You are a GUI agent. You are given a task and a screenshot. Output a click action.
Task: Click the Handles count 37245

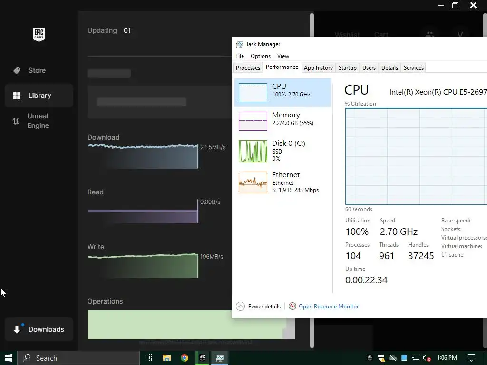pyautogui.click(x=421, y=256)
